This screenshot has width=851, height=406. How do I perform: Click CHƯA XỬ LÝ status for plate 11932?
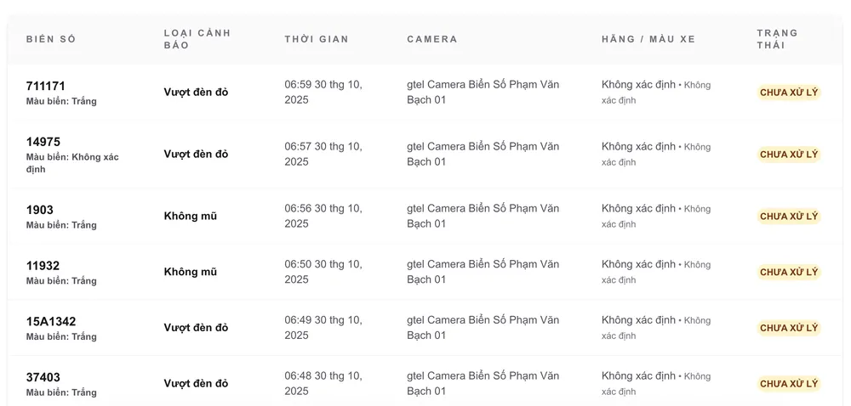789,272
